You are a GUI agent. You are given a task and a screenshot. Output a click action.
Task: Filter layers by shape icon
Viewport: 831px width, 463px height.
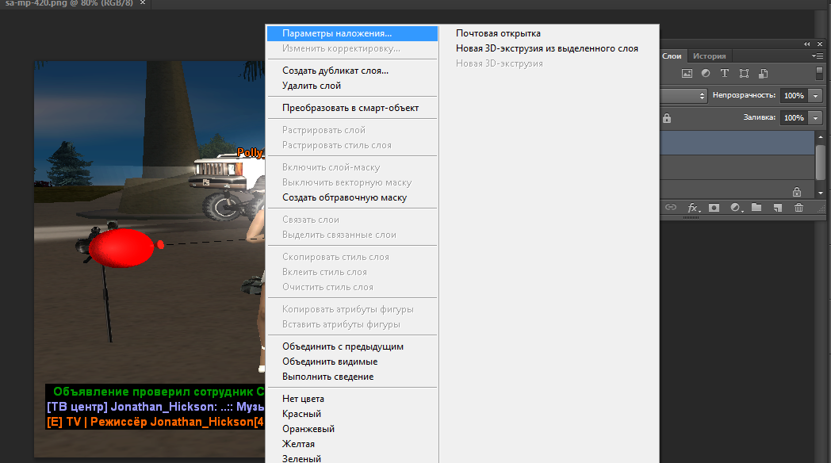(x=744, y=74)
